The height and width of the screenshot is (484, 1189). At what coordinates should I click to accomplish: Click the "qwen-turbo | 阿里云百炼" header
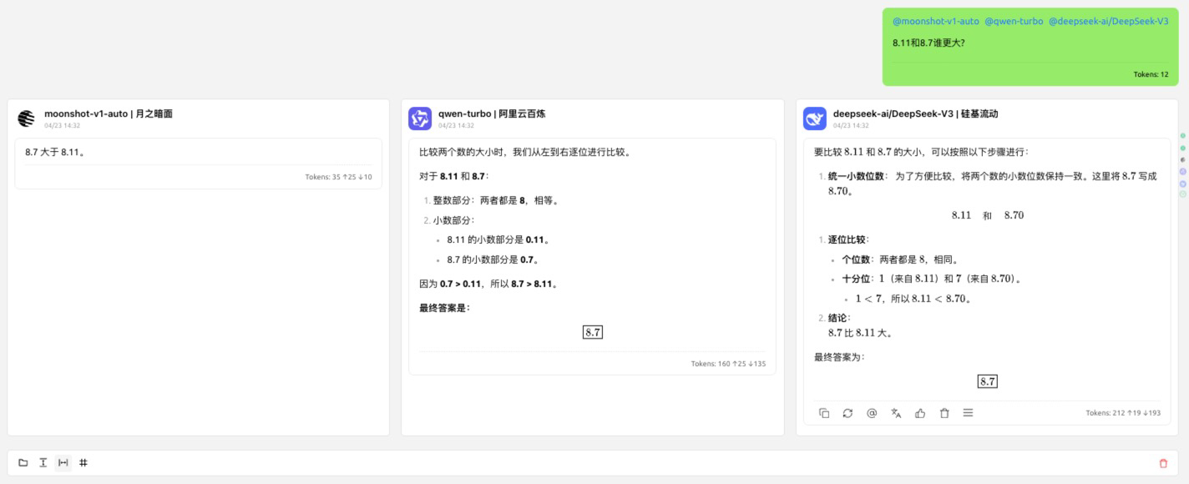coord(492,113)
